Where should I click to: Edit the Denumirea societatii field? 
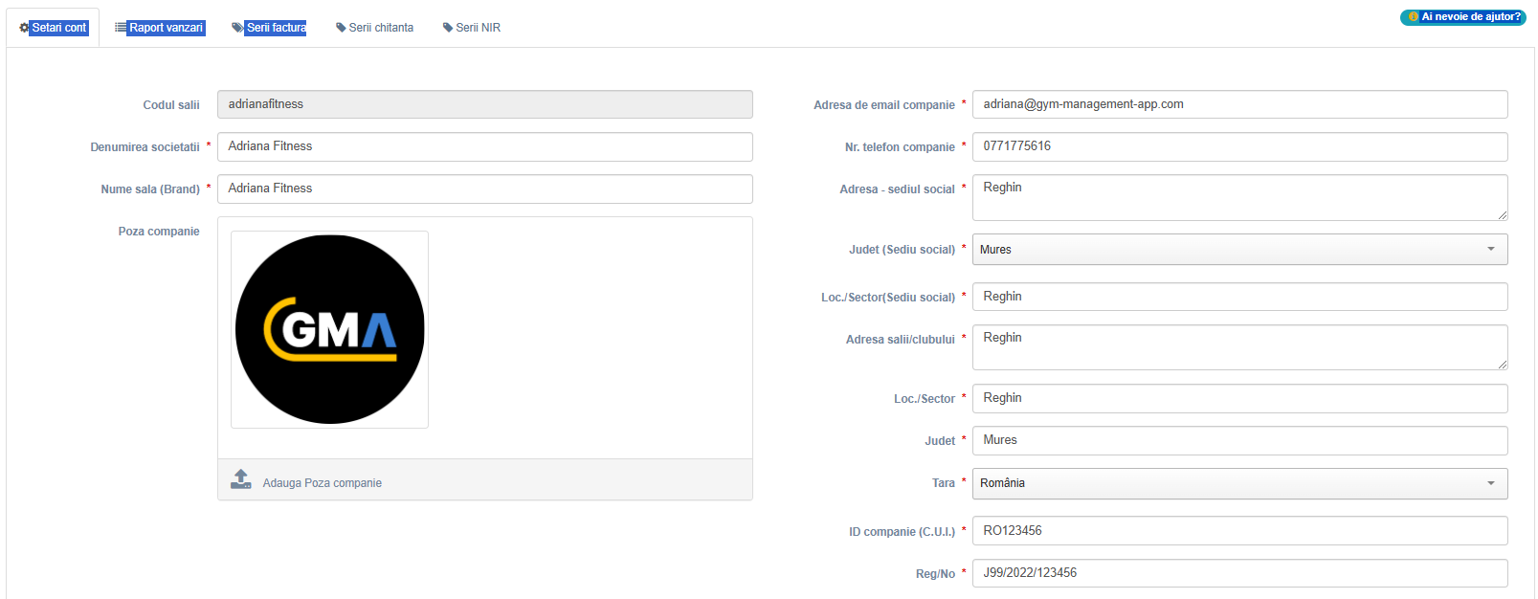(485, 146)
